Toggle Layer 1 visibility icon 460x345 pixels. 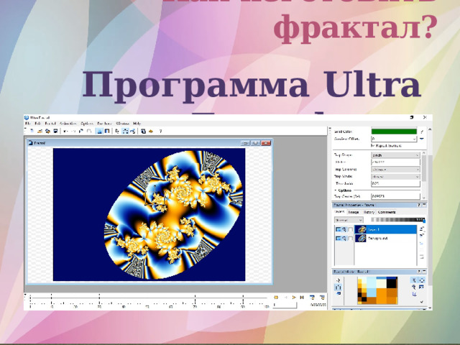pos(339,229)
